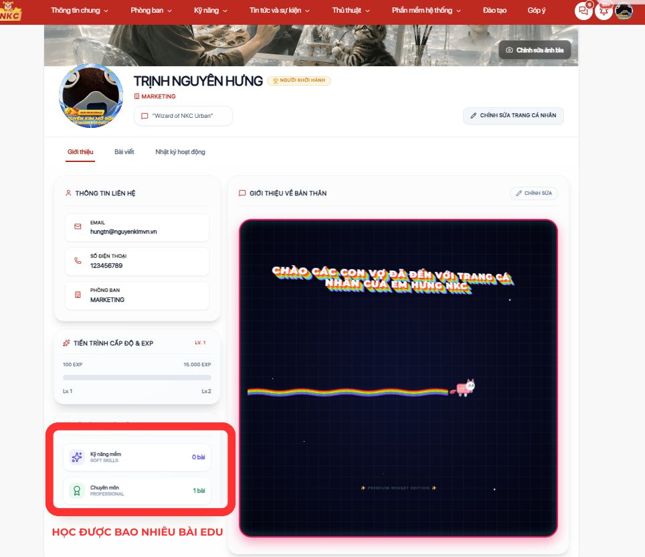Viewport: 645px width, 557px height.
Task: Click the EXP level progress bar
Action: coord(137,378)
